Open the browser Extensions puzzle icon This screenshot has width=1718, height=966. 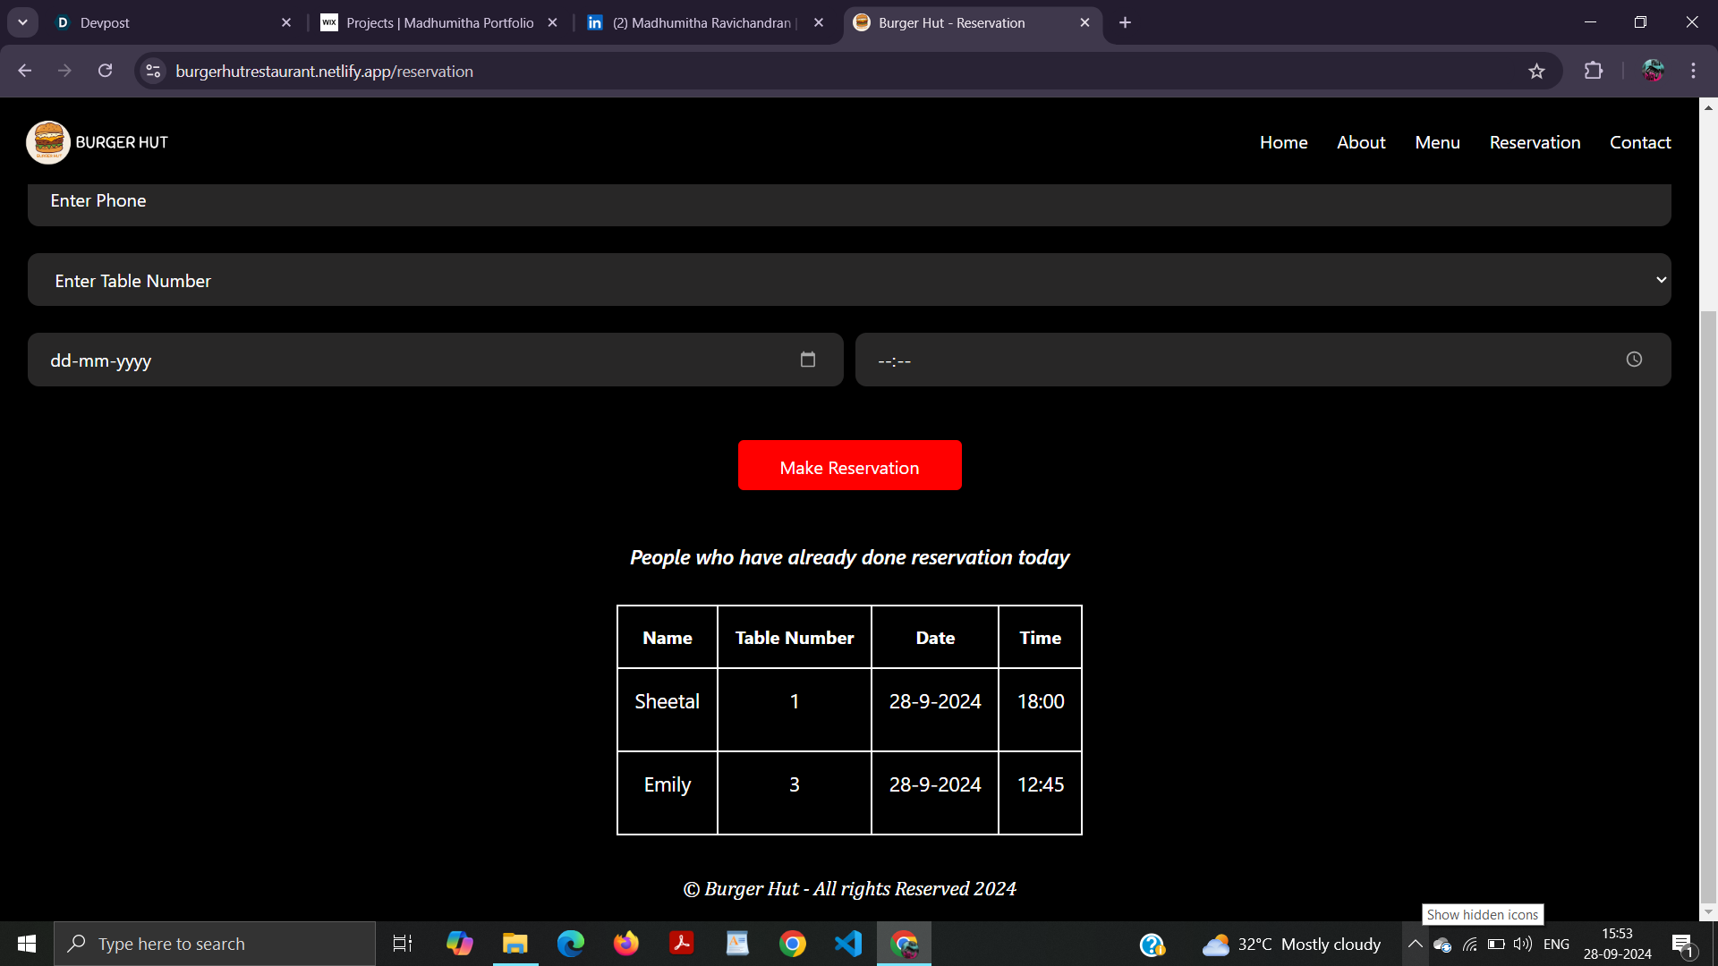click(1594, 71)
